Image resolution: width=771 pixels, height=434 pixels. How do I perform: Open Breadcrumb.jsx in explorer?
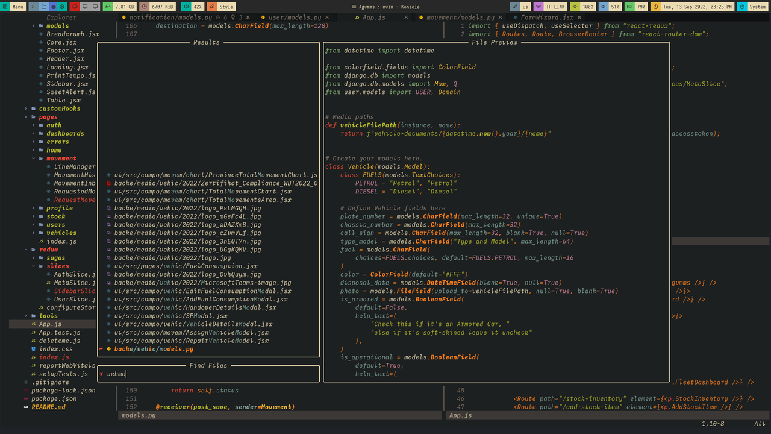[73, 34]
